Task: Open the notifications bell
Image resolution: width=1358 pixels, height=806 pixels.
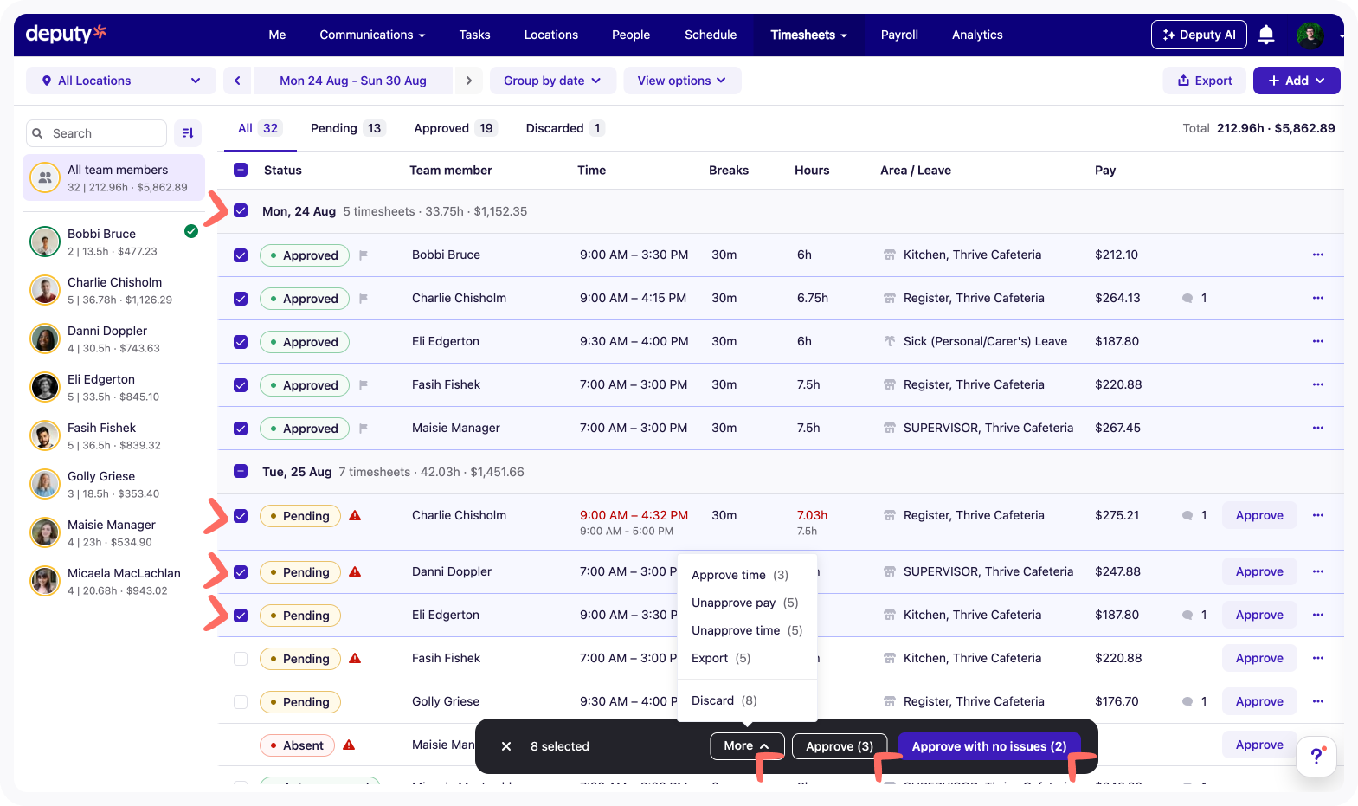Action: pyautogui.click(x=1265, y=35)
